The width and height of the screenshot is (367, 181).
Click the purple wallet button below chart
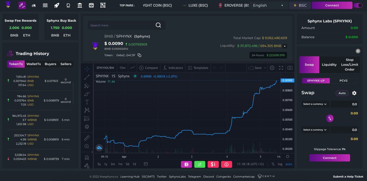(186, 164)
